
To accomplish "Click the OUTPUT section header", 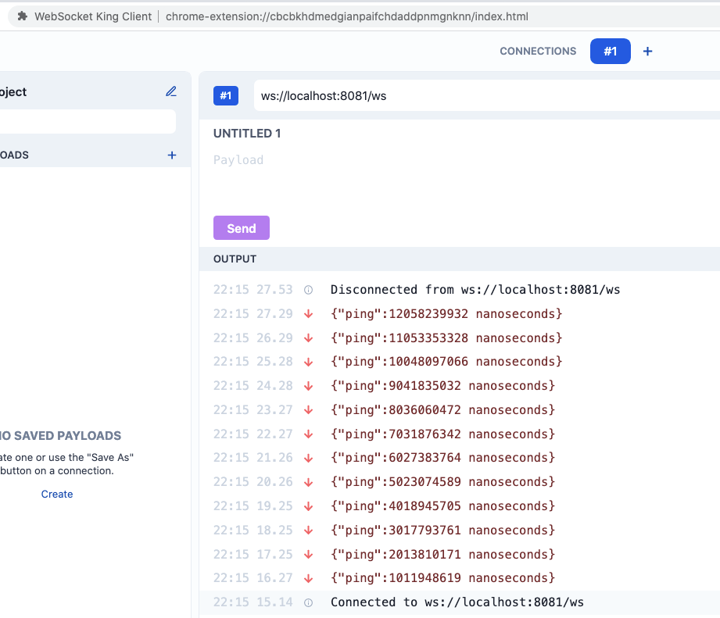I will click(235, 259).
